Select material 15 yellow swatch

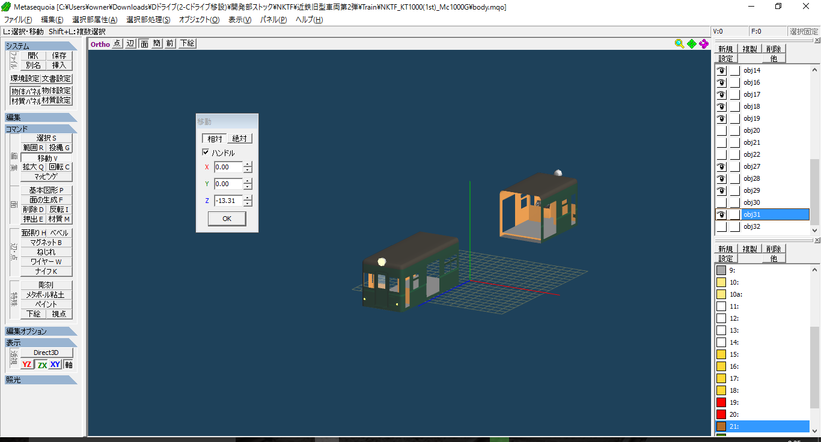pyautogui.click(x=721, y=354)
